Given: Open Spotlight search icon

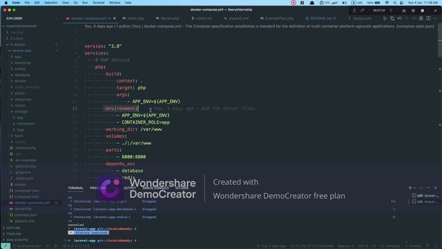Looking at the screenshot, I should [394, 3].
